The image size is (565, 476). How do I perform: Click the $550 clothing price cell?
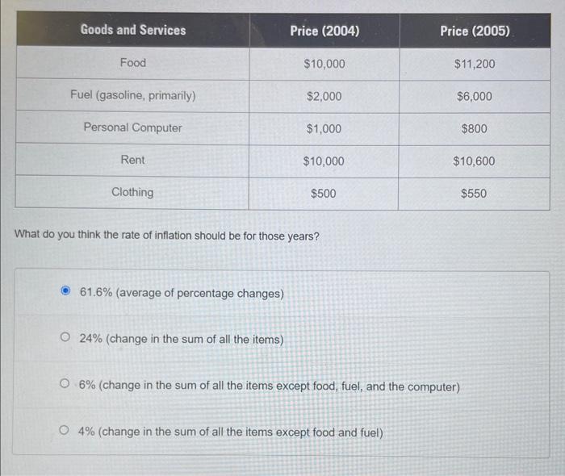point(474,194)
